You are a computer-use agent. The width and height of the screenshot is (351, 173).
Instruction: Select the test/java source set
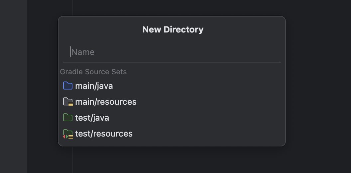coord(172,118)
